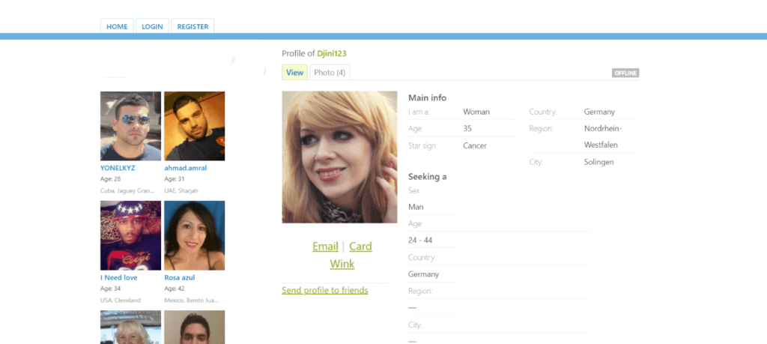Open the dark-haired man thumbnail below Rosa azul
This screenshot has width=767, height=344.
[x=195, y=327]
